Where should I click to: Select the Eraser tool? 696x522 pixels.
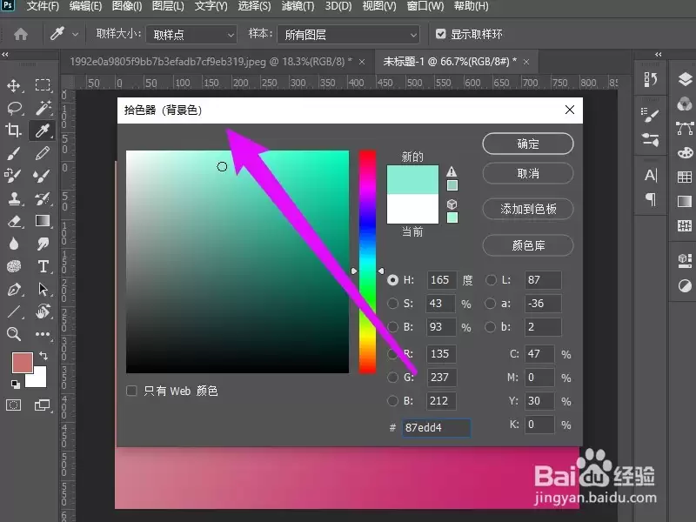[x=14, y=221]
